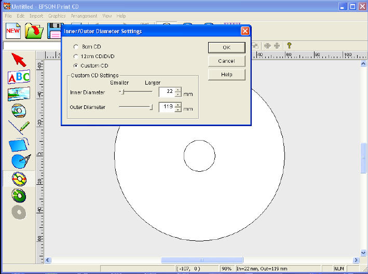Click the horizontal alignment arrows icon
Viewport: 368px width, 274px height.
[x=267, y=46]
